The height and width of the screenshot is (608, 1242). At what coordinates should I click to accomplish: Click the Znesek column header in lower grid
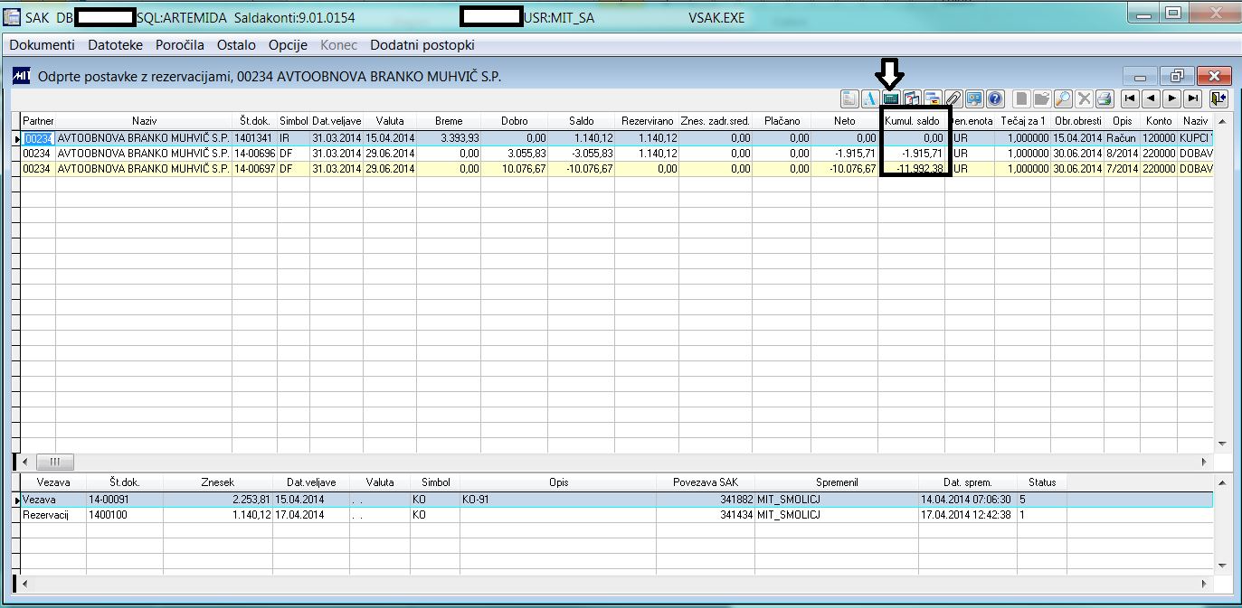click(218, 482)
